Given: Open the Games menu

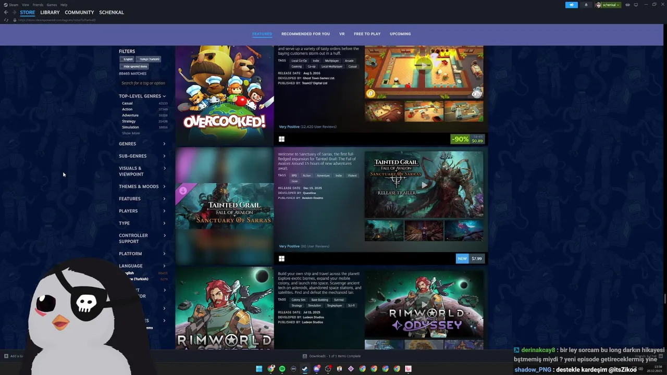Looking at the screenshot, I should pos(52,5).
